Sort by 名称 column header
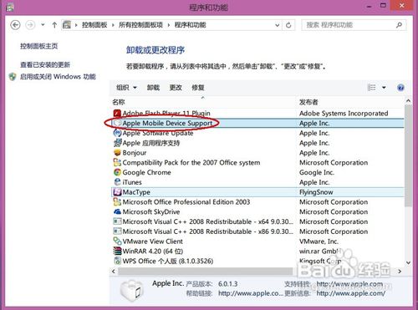418x310 pixels. click(119, 102)
